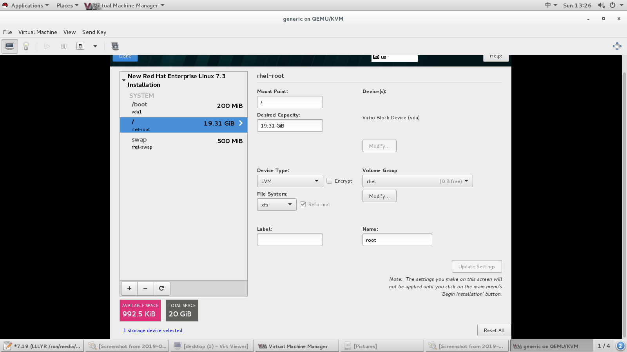
Task: Toggle the Reformat checkbox
Action: coord(303,204)
